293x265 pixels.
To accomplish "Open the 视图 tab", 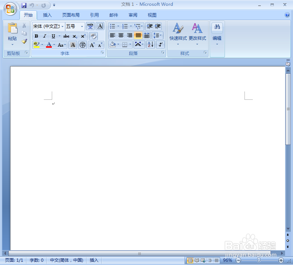I will pos(152,15).
